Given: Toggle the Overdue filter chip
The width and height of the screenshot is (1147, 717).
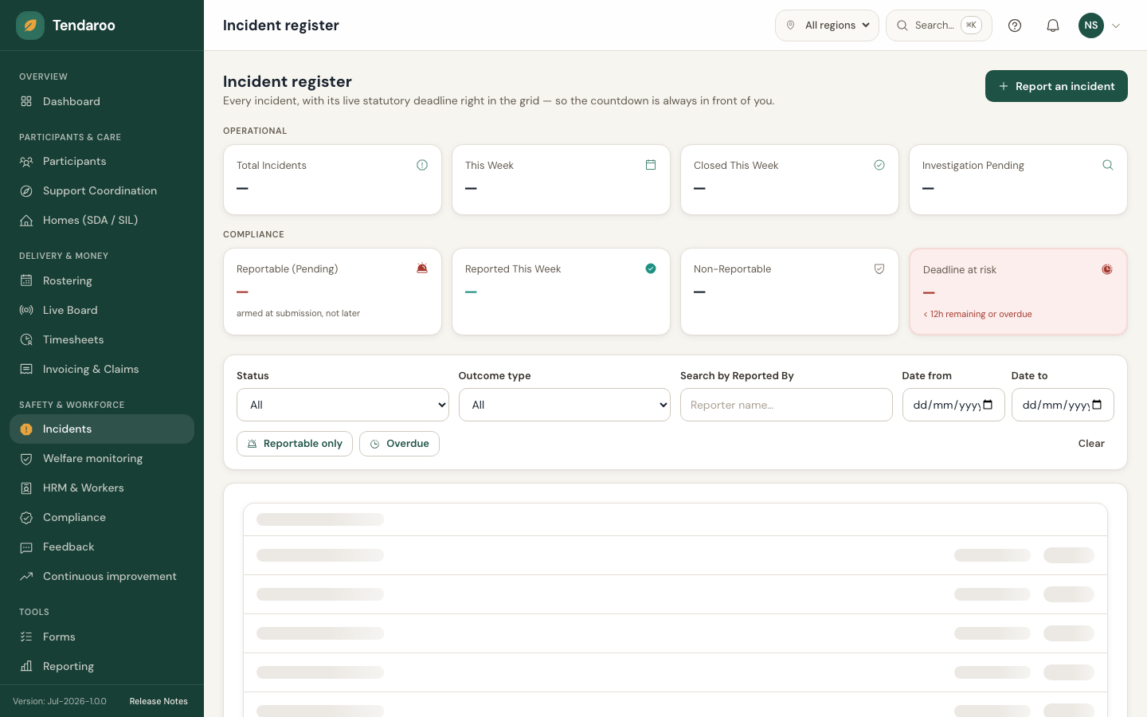Looking at the screenshot, I should 399,444.
